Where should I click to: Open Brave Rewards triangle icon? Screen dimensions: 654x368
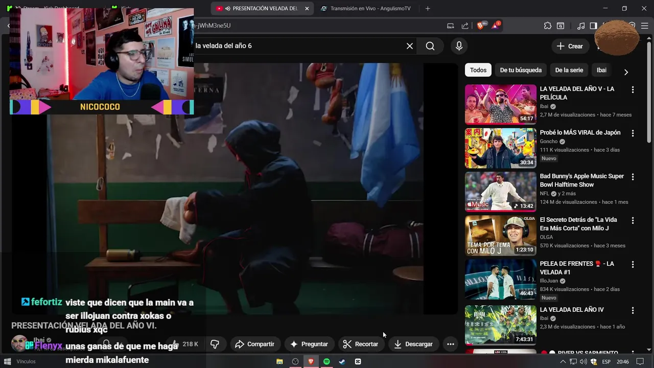pyautogui.click(x=496, y=26)
